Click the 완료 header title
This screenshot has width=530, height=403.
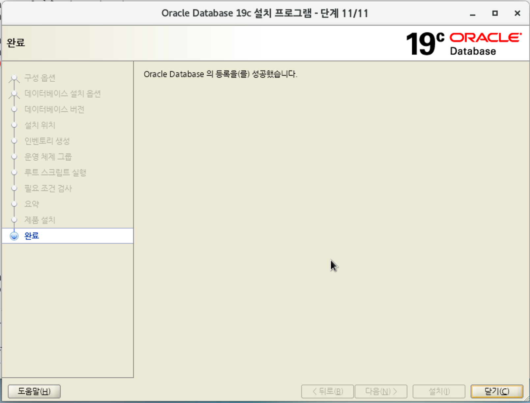coord(16,43)
